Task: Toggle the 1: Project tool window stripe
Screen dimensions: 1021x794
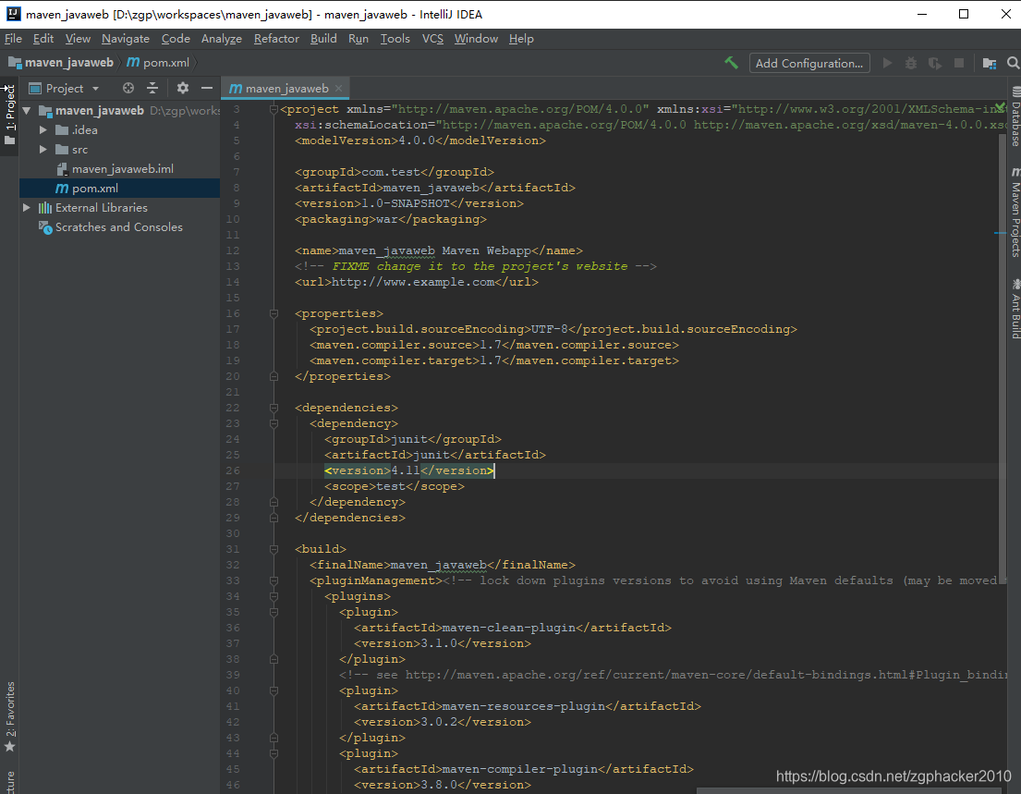Action: coord(10,114)
